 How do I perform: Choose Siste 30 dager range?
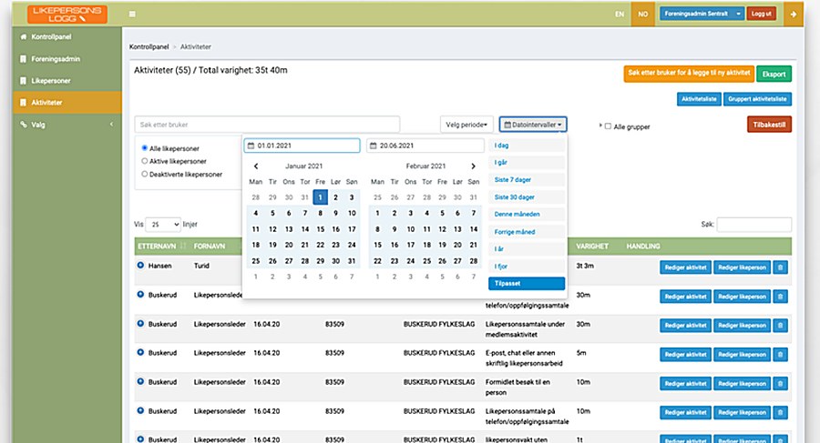[x=527, y=197]
